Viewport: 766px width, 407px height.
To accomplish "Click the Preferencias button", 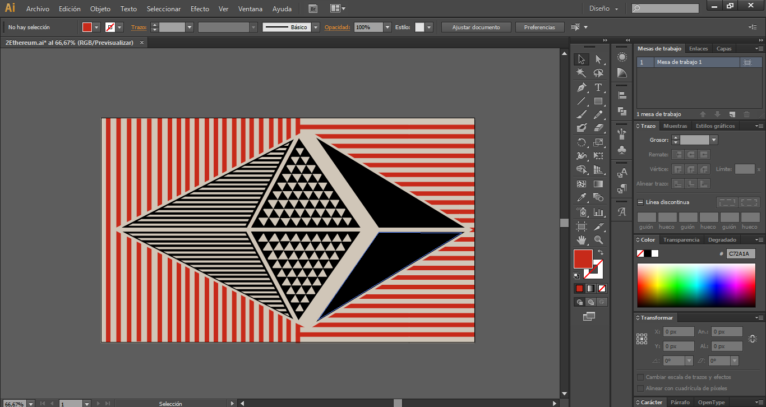I will click(539, 27).
